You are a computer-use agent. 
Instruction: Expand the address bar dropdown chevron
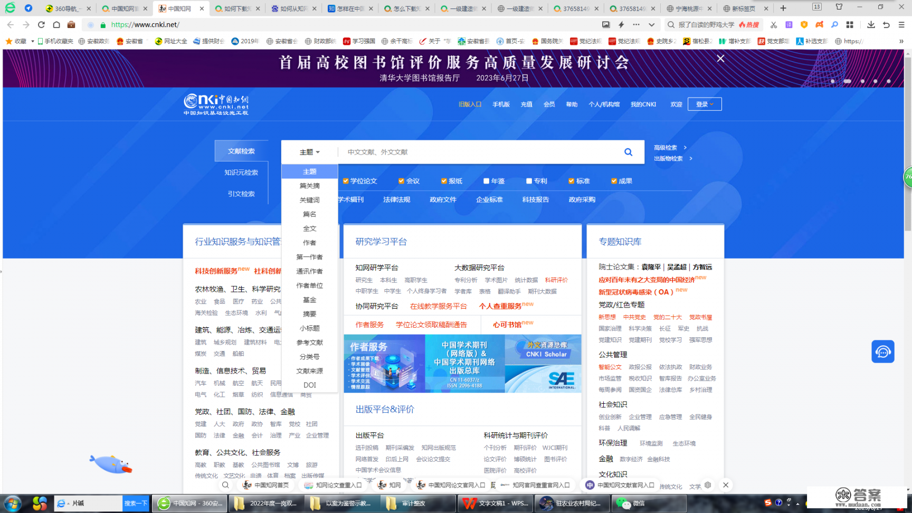tap(652, 25)
